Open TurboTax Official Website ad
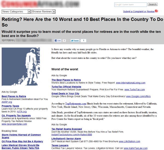This screenshot has width=164, height=150. point(66,87)
